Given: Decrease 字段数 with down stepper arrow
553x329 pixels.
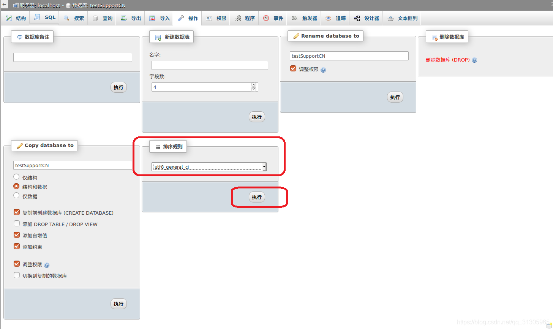Looking at the screenshot, I should point(254,89).
